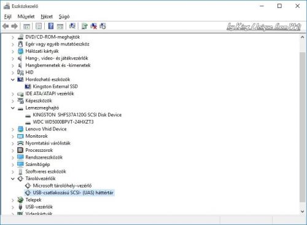Viewport: 307px width, 225px height.
Task: Minimize the Eszközkezelő window
Action: (x=262, y=6)
